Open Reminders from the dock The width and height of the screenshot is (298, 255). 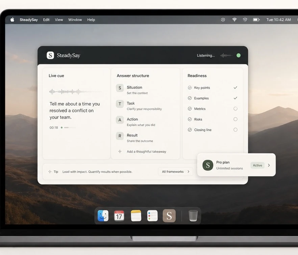(152, 216)
